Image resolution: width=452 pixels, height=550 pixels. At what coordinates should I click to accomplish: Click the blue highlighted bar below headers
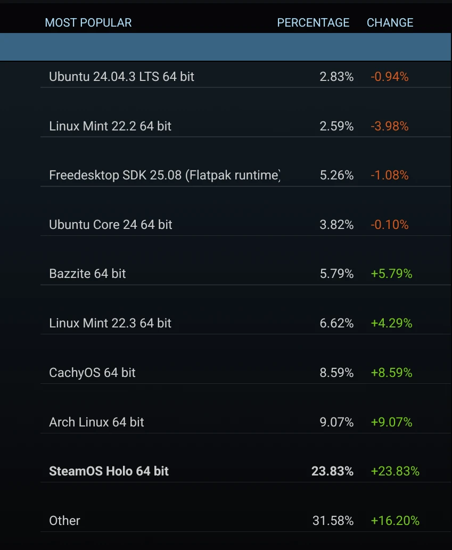(x=226, y=47)
